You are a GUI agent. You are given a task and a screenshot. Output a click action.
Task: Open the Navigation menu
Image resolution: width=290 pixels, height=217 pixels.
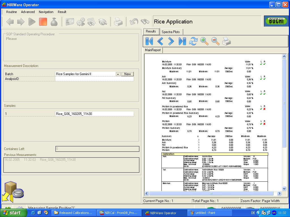46,12
